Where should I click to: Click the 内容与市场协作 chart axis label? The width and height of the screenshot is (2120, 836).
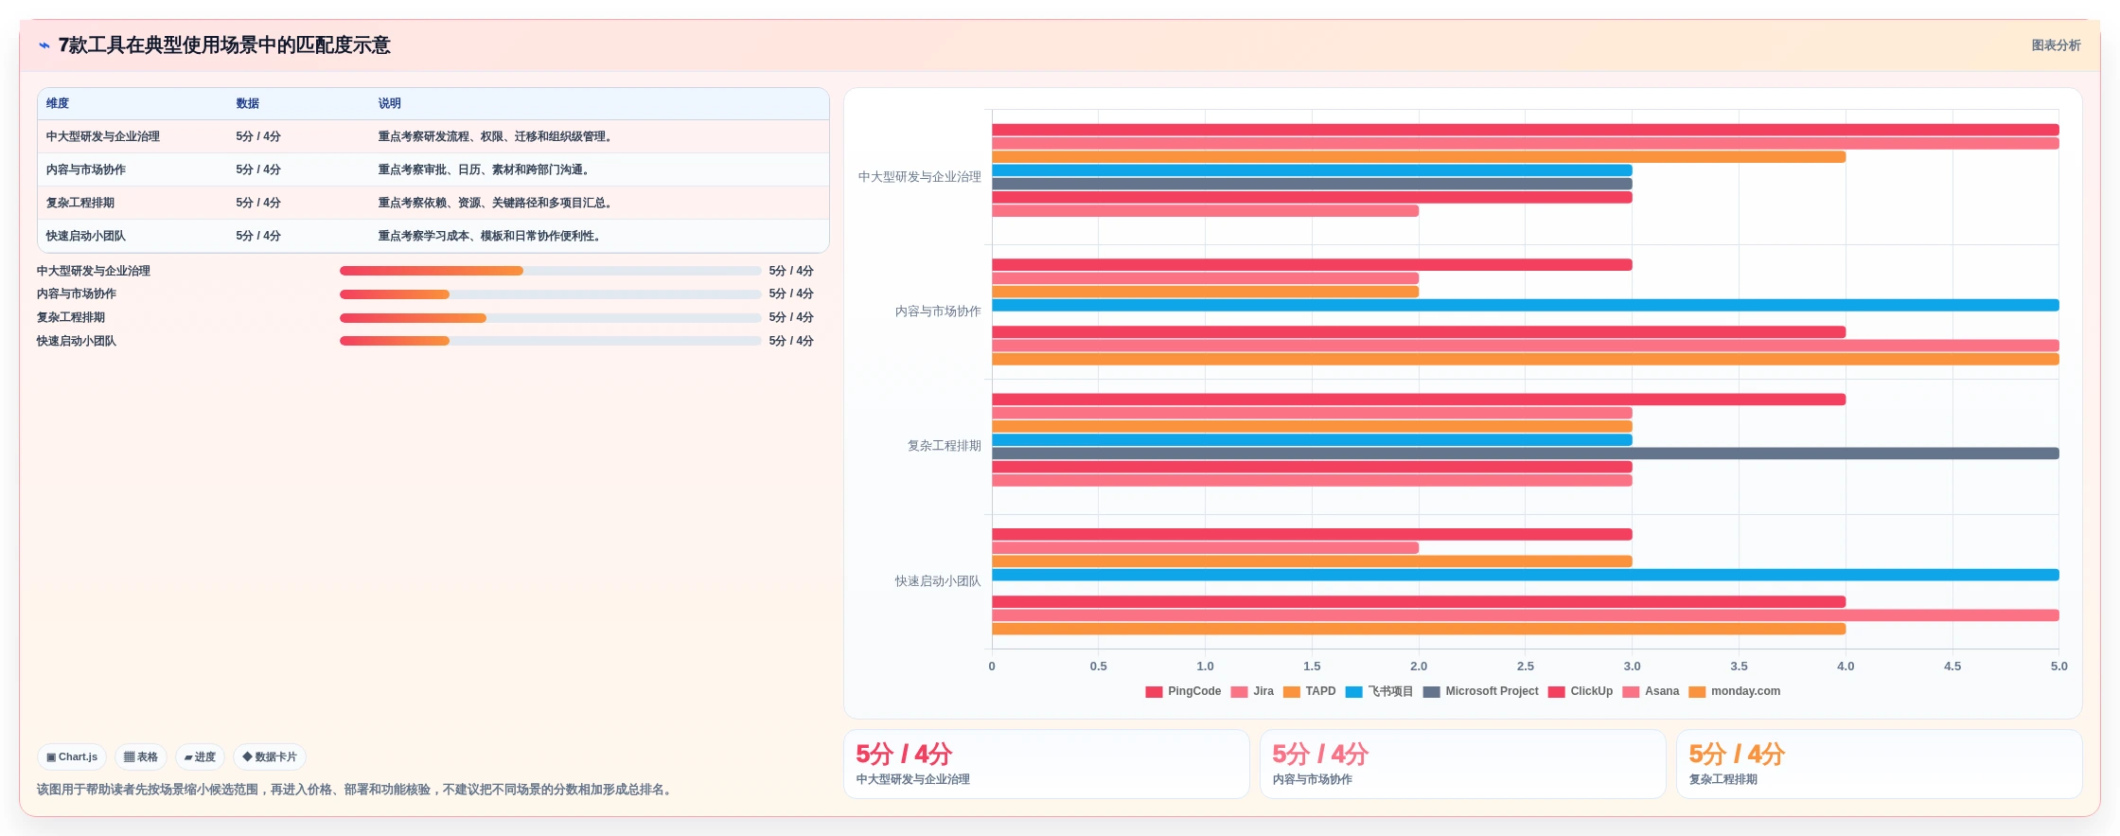(x=938, y=311)
